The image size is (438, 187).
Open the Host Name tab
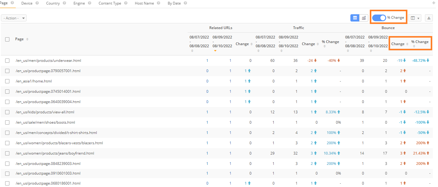144,3
